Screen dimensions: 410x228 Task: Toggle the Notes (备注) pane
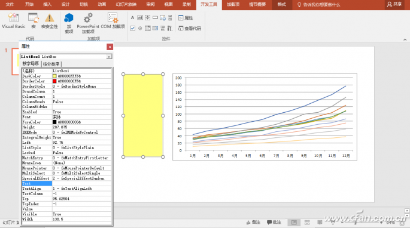coord(253,222)
